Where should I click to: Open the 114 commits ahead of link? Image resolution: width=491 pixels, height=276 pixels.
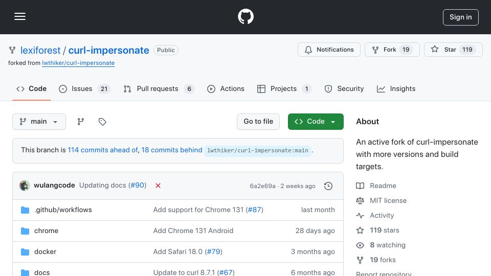tap(103, 150)
